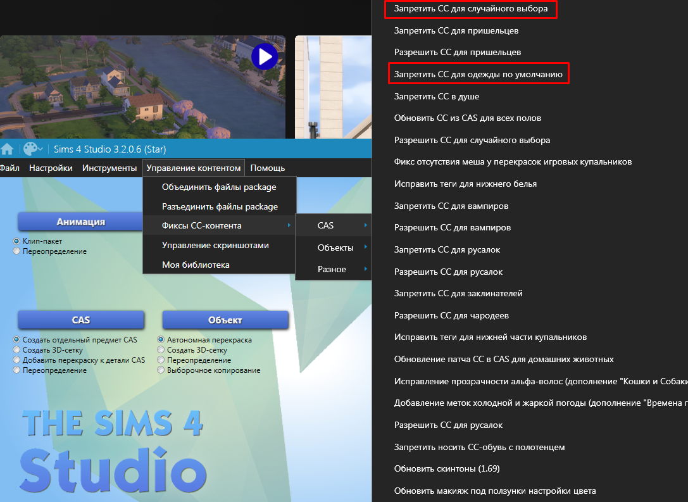Run Разрешить СС для вампиров
This screenshot has height=502, width=688.
453,228
